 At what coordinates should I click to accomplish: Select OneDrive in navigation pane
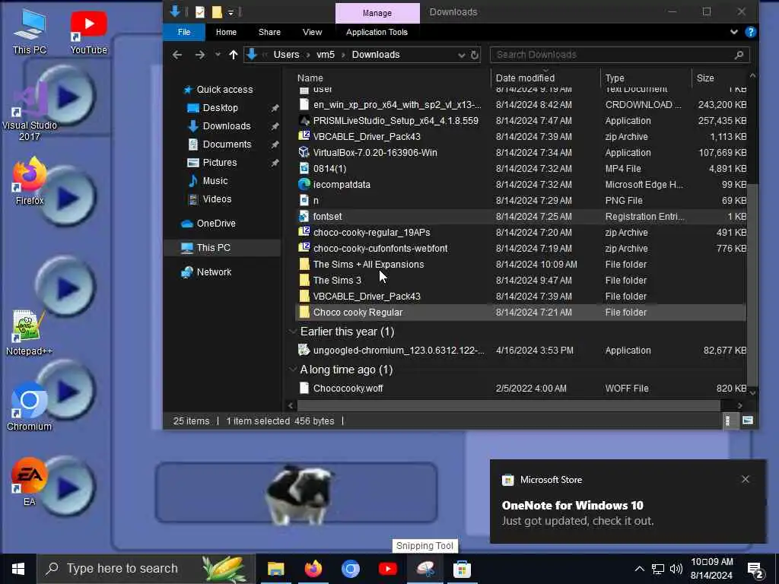215,224
